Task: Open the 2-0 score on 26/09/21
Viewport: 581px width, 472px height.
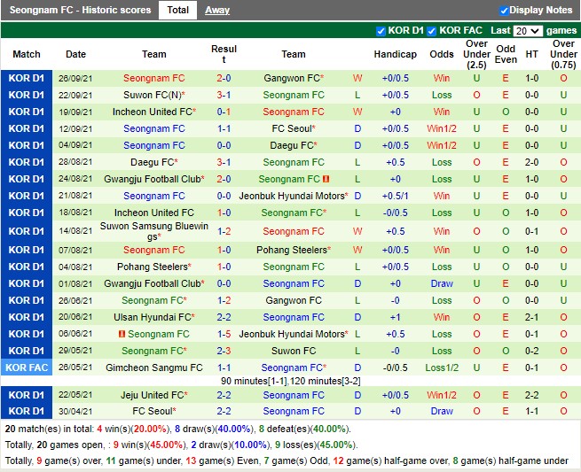Action: (x=224, y=78)
